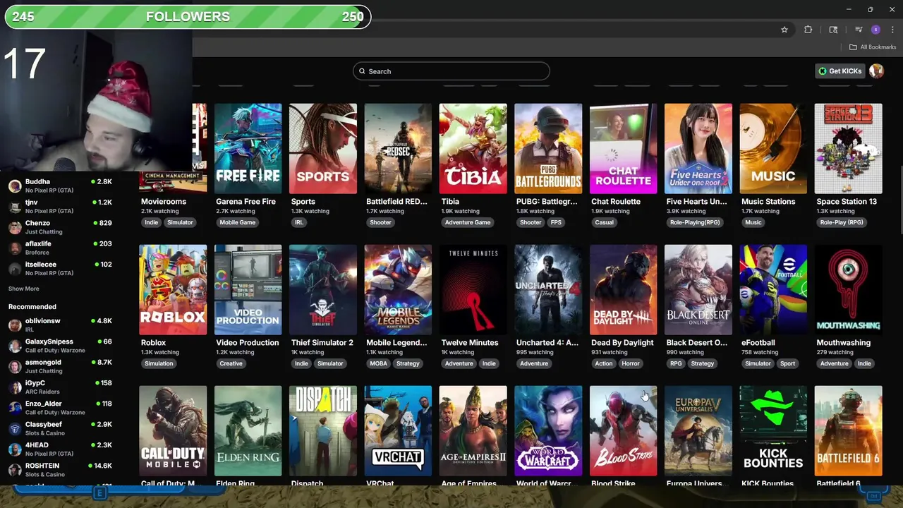Click tjnv's avatar in the sidebar
This screenshot has width=903, height=508.
point(15,207)
